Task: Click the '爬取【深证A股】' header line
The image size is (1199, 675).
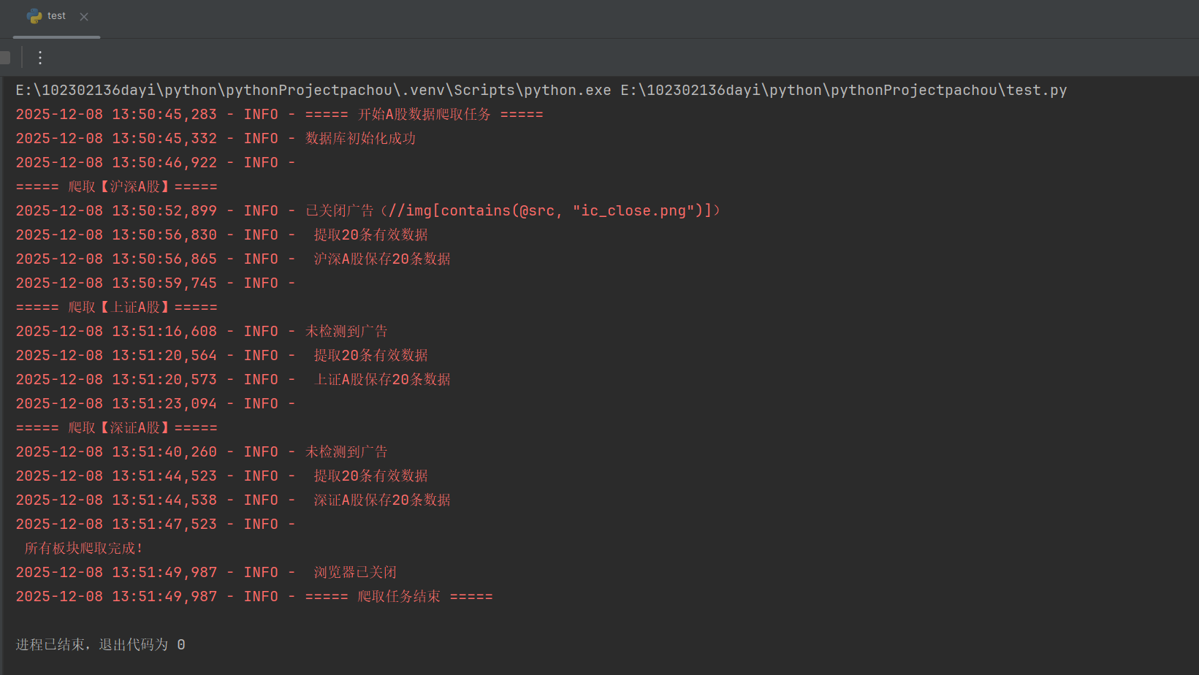Action: [117, 427]
